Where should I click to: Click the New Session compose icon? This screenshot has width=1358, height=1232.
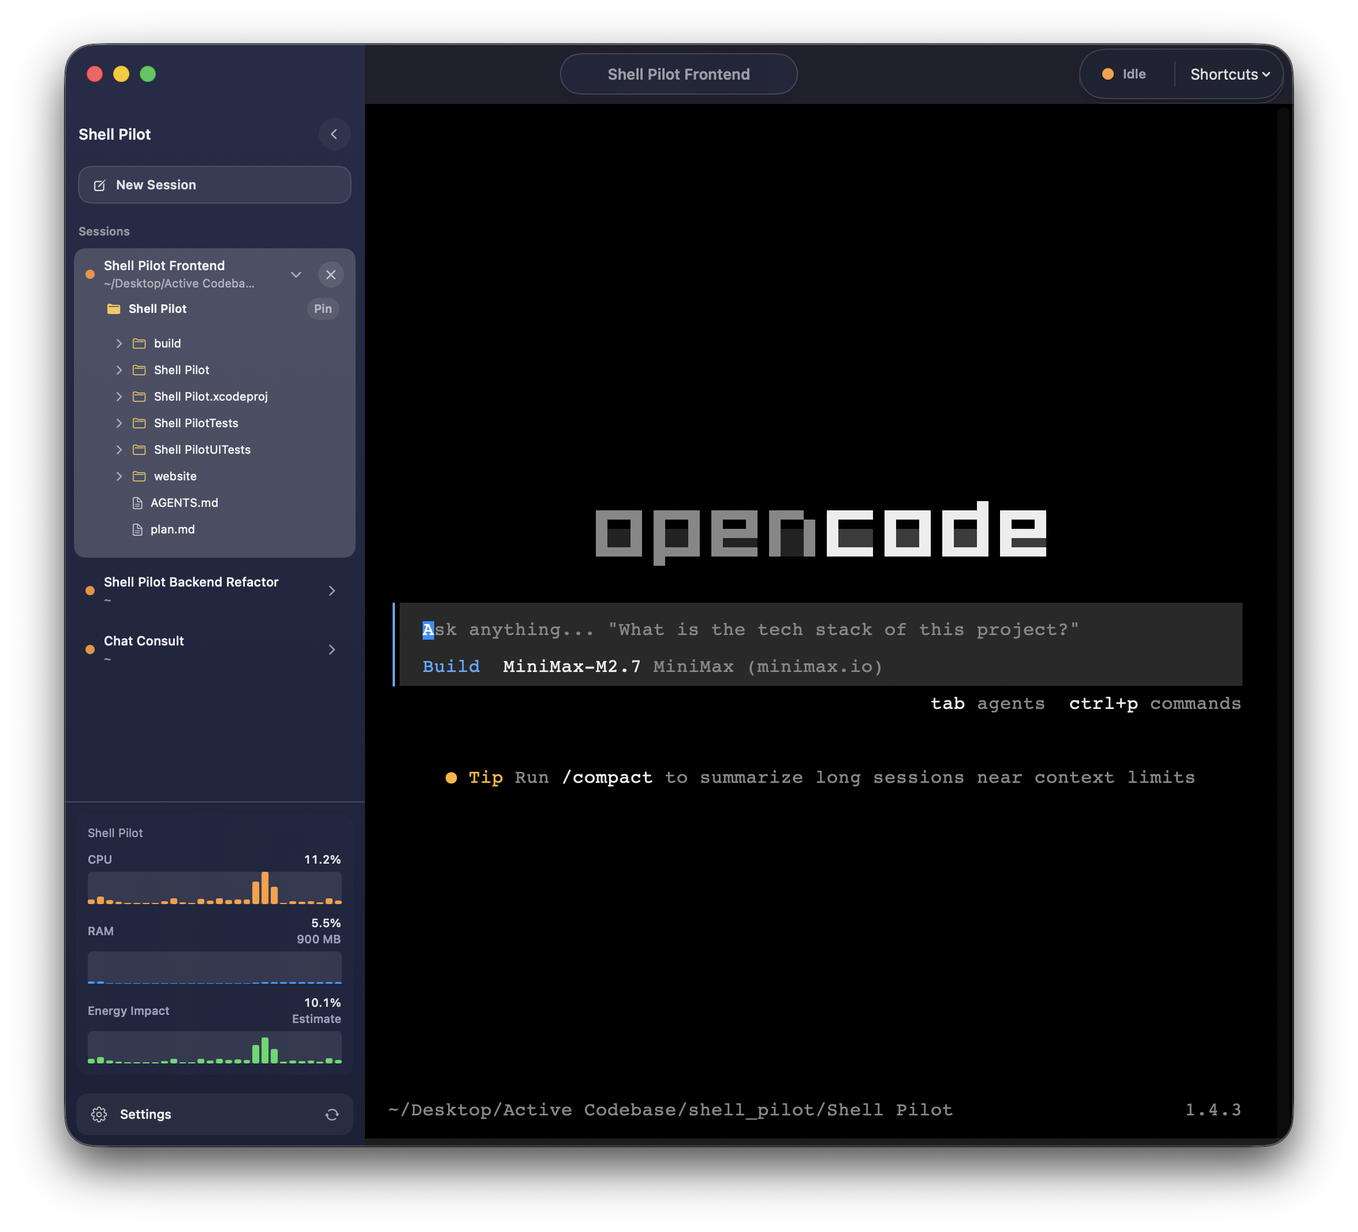100,185
